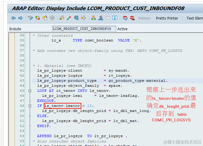Click 'ls_tmcnv-lexflag' on line 46
Viewport: 203px width, 146px height.
click(118, 96)
